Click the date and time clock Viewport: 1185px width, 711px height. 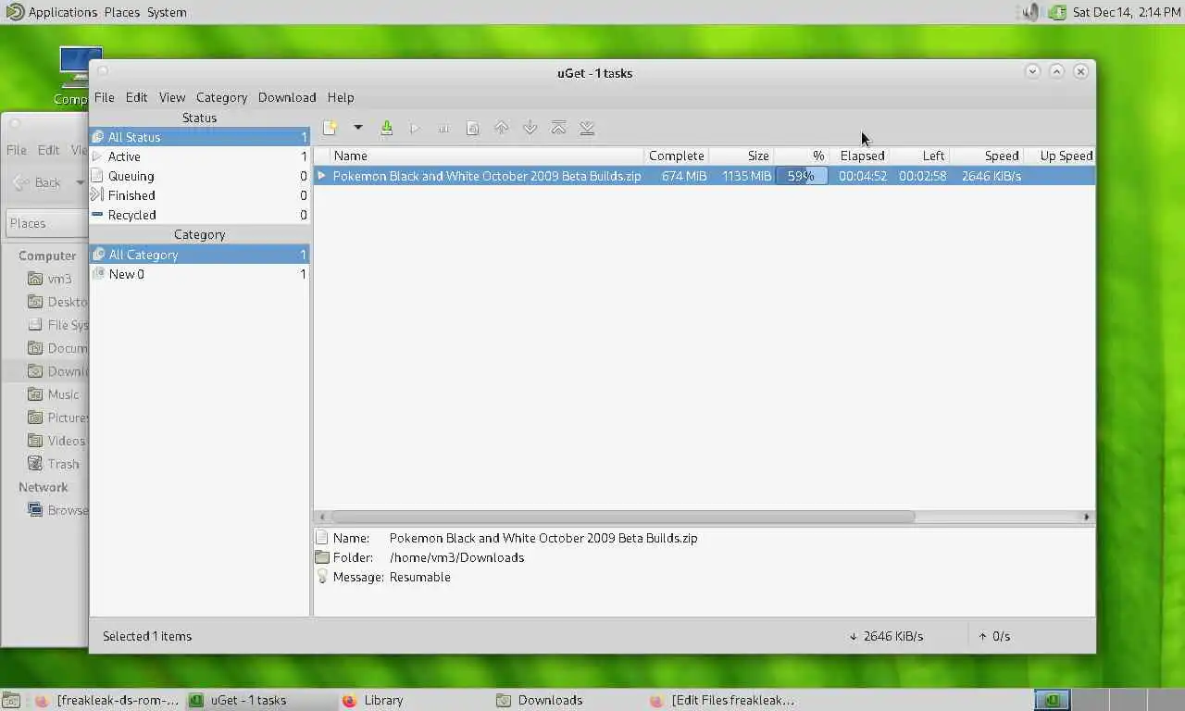[x=1125, y=12]
